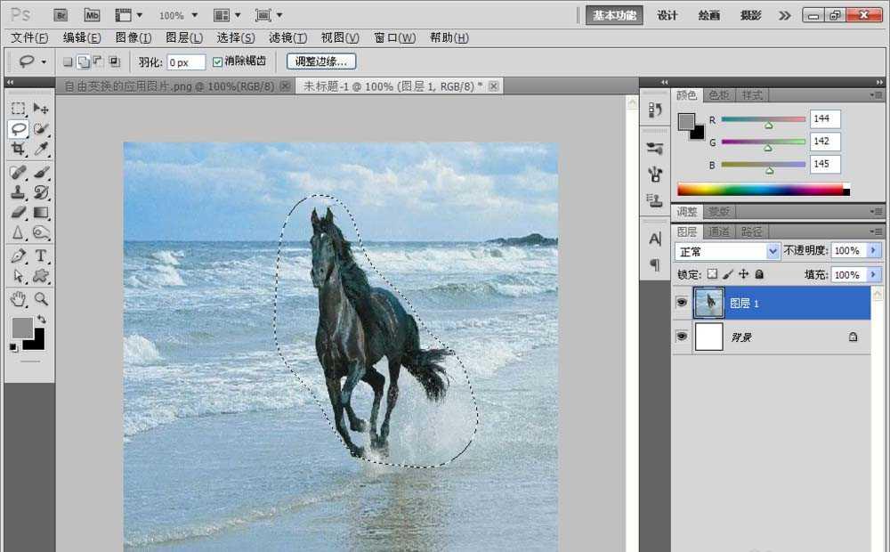Hide 图层 1 using its eye icon
The height and width of the screenshot is (552, 890).
(x=682, y=303)
